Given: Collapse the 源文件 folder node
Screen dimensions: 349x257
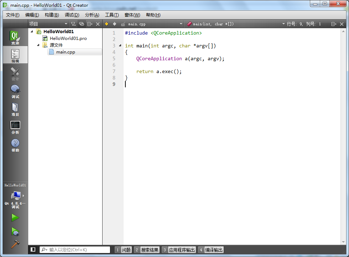Looking at the screenshot, I should point(38,45).
